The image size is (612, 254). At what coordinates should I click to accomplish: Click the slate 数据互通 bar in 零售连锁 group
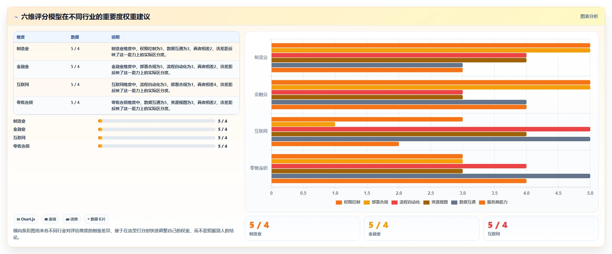[431, 176]
